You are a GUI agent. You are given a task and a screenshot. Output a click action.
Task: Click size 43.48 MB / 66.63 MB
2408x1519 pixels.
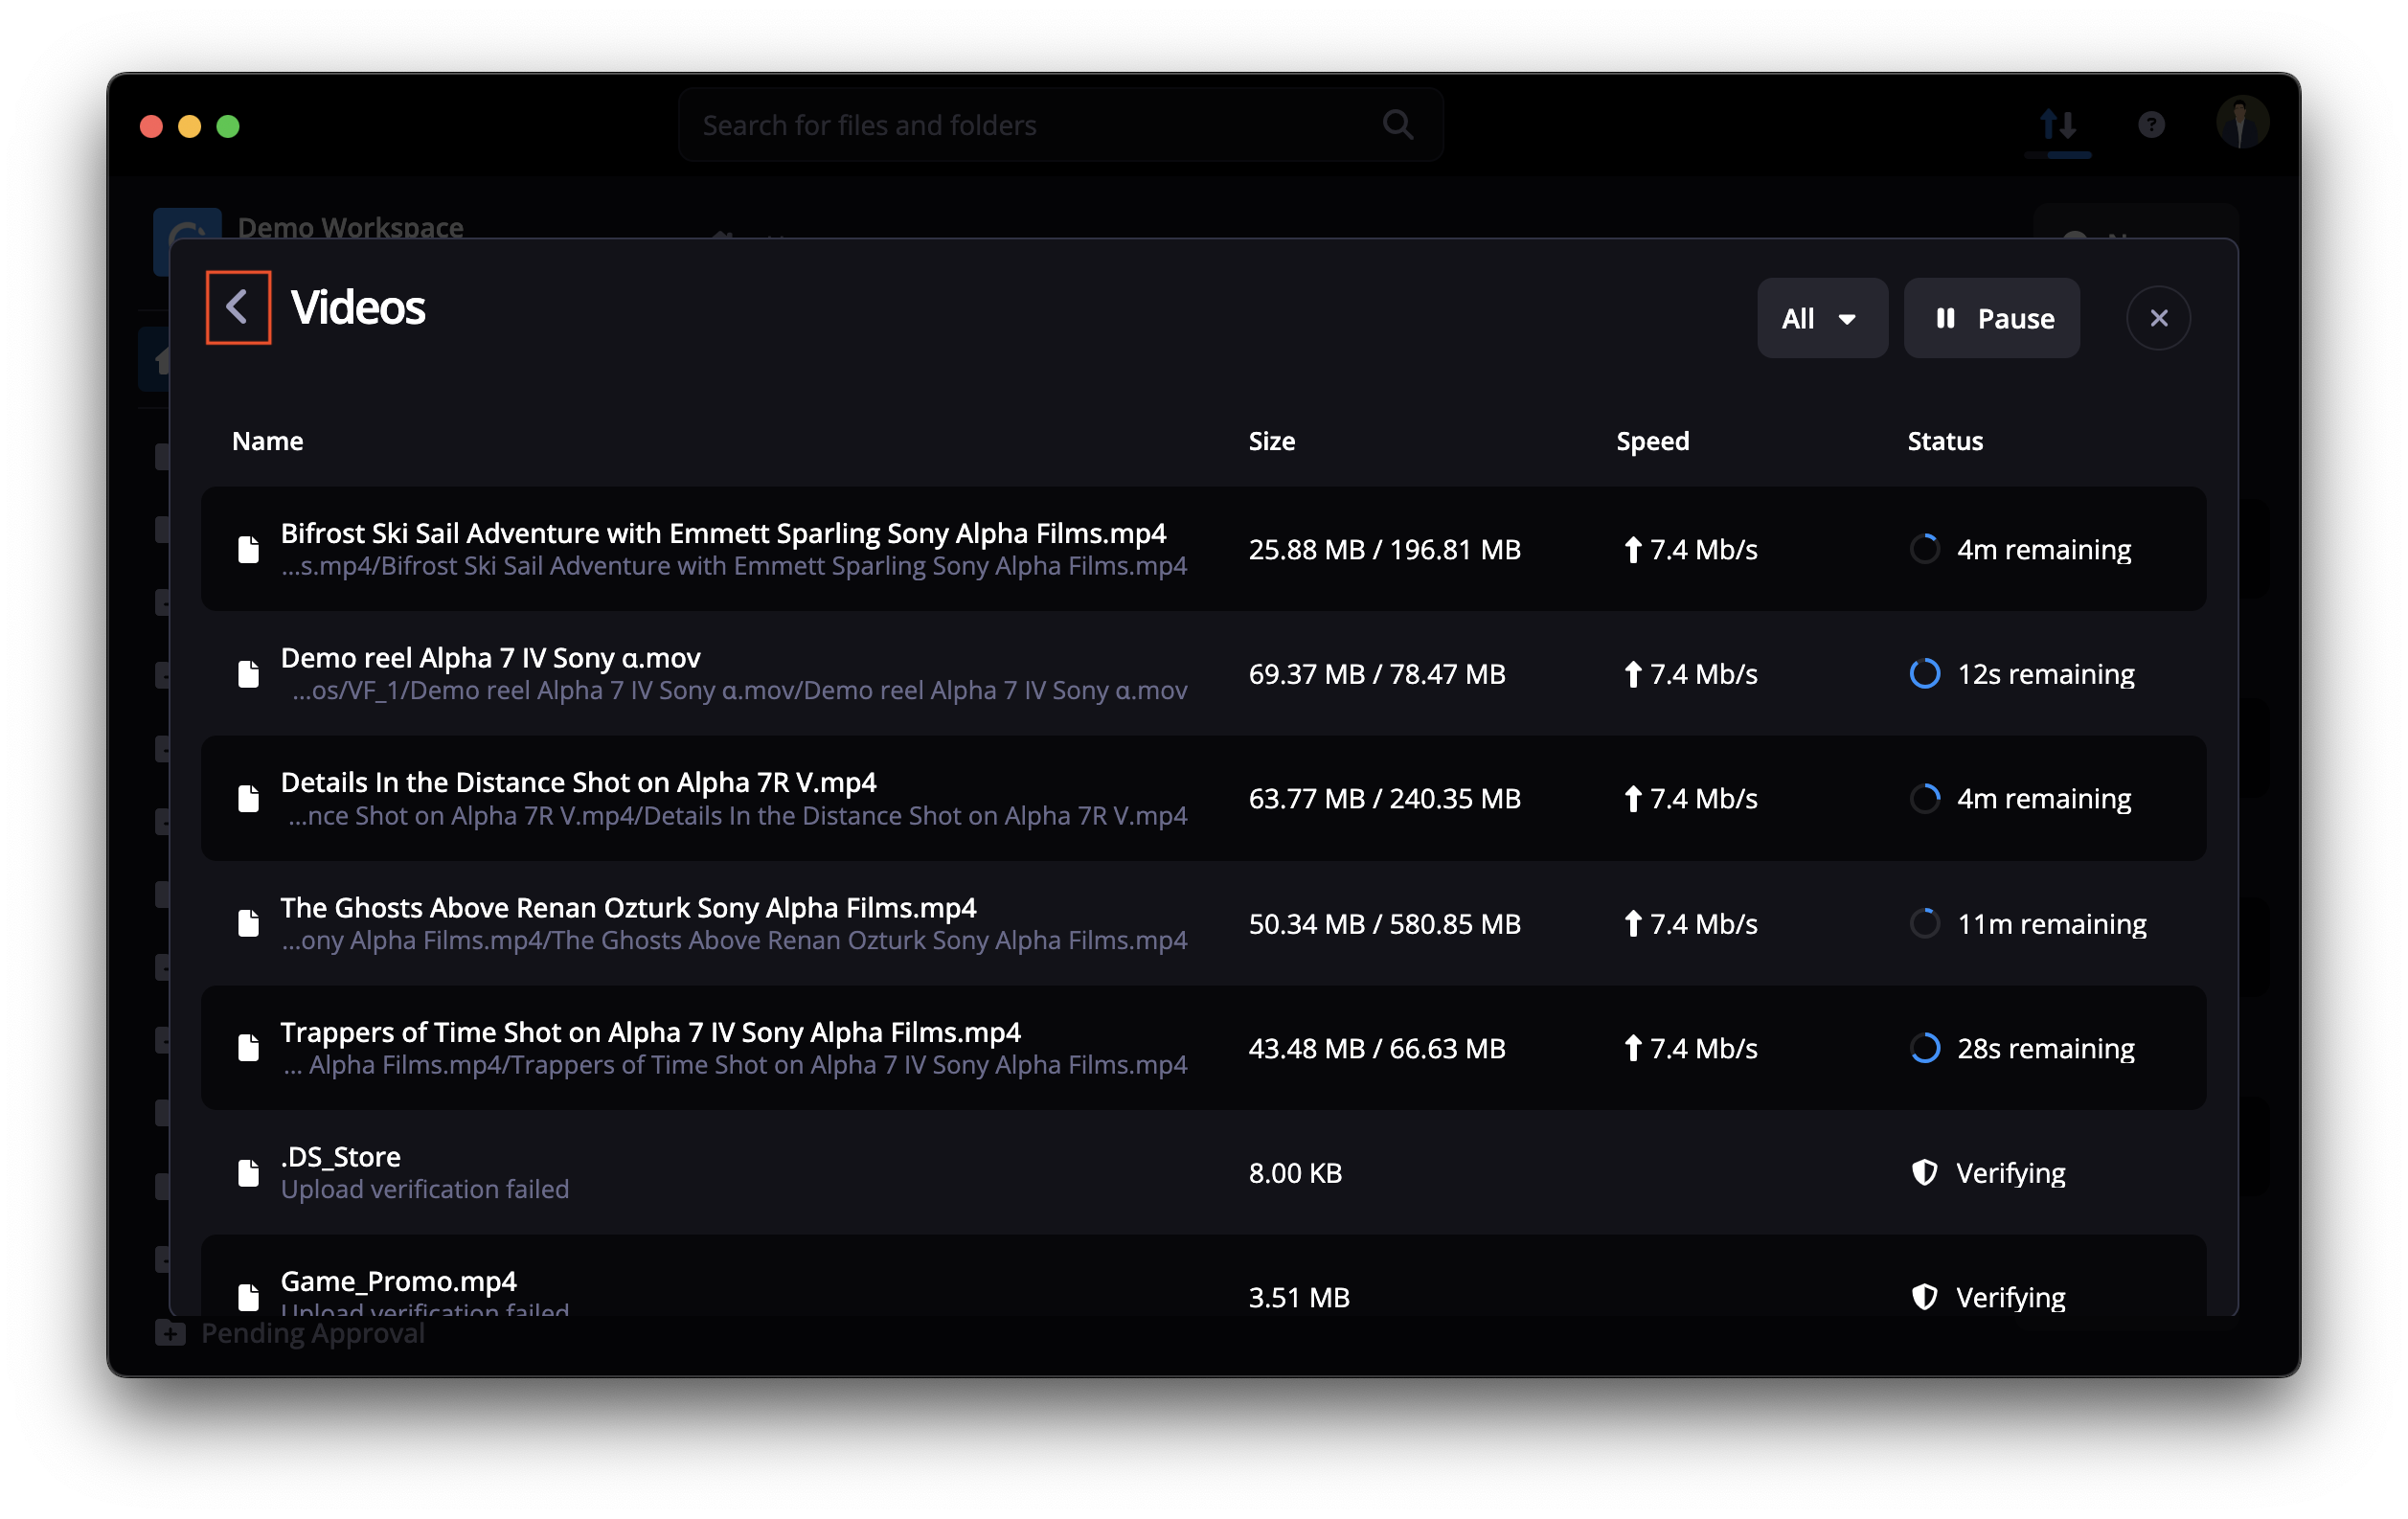point(1376,1048)
